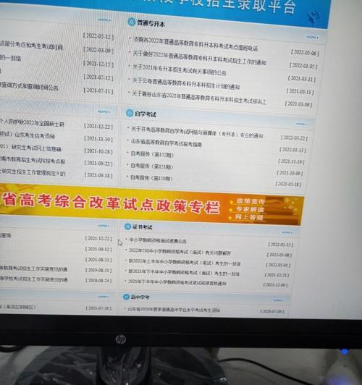
Task: Click MORE above the 2021-07-28 entry
Action: 104,297
